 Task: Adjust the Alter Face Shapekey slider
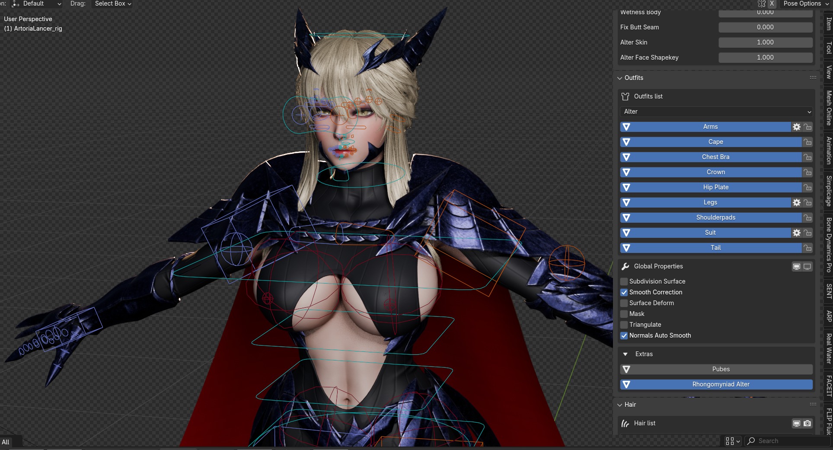[766, 57]
